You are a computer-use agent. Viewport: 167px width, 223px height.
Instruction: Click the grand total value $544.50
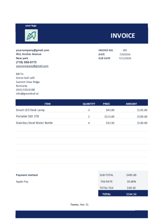point(131,194)
